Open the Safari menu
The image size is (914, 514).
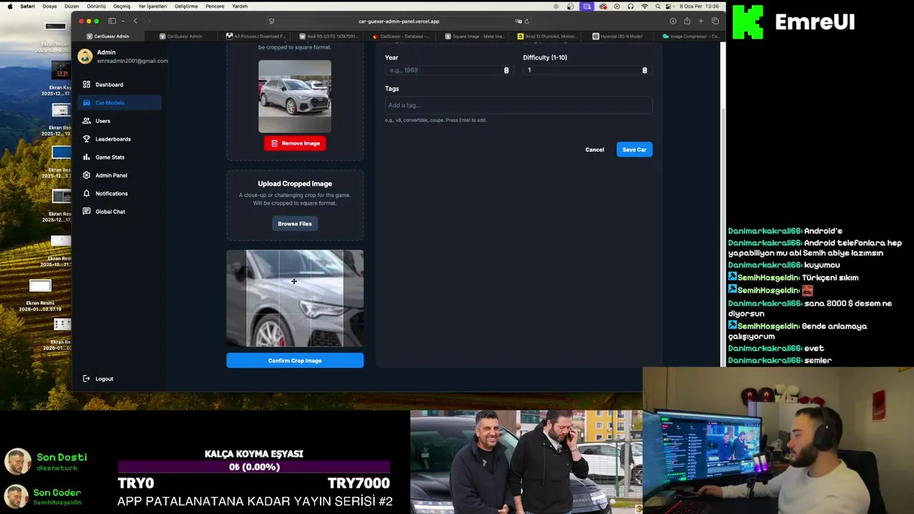(27, 6)
